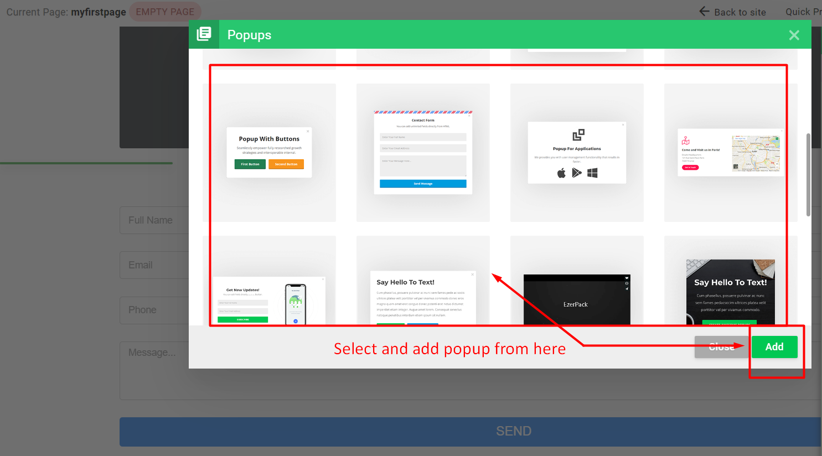Click the Close button in the dialog footer
The image size is (822, 456).
[x=720, y=346]
